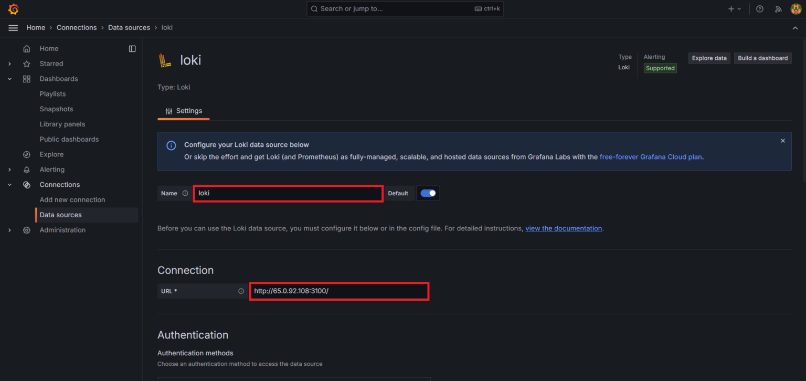Click the Loki logo beside the title
Image resolution: width=806 pixels, height=381 pixels.
click(x=164, y=59)
